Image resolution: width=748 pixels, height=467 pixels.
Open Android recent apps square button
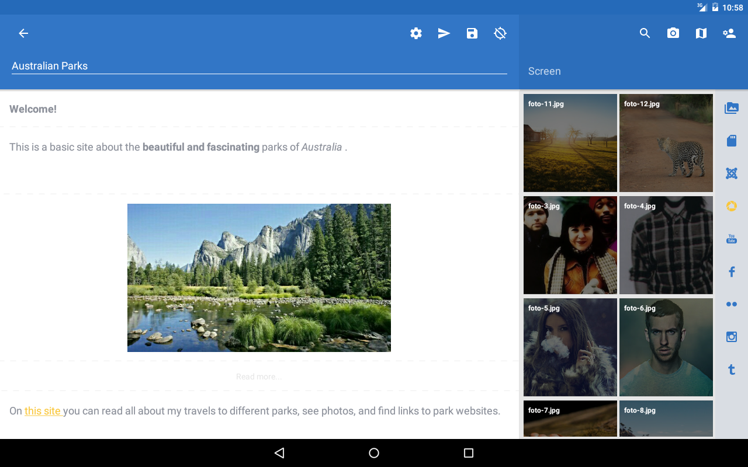point(468,453)
